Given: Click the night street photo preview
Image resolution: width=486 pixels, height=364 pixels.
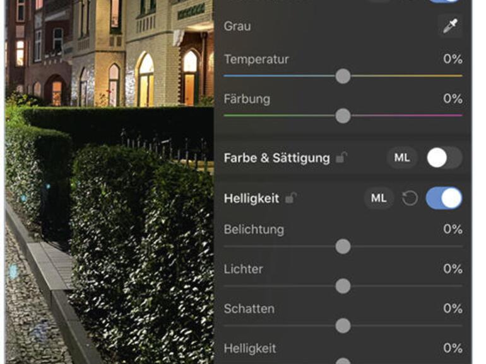Looking at the screenshot, I should (x=109, y=182).
